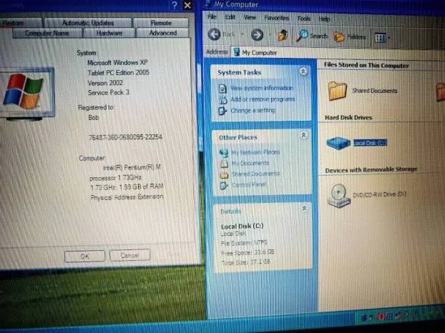Image resolution: width=445 pixels, height=333 pixels.
Task: Click the Address field showing My Computer
Action: tap(338, 53)
